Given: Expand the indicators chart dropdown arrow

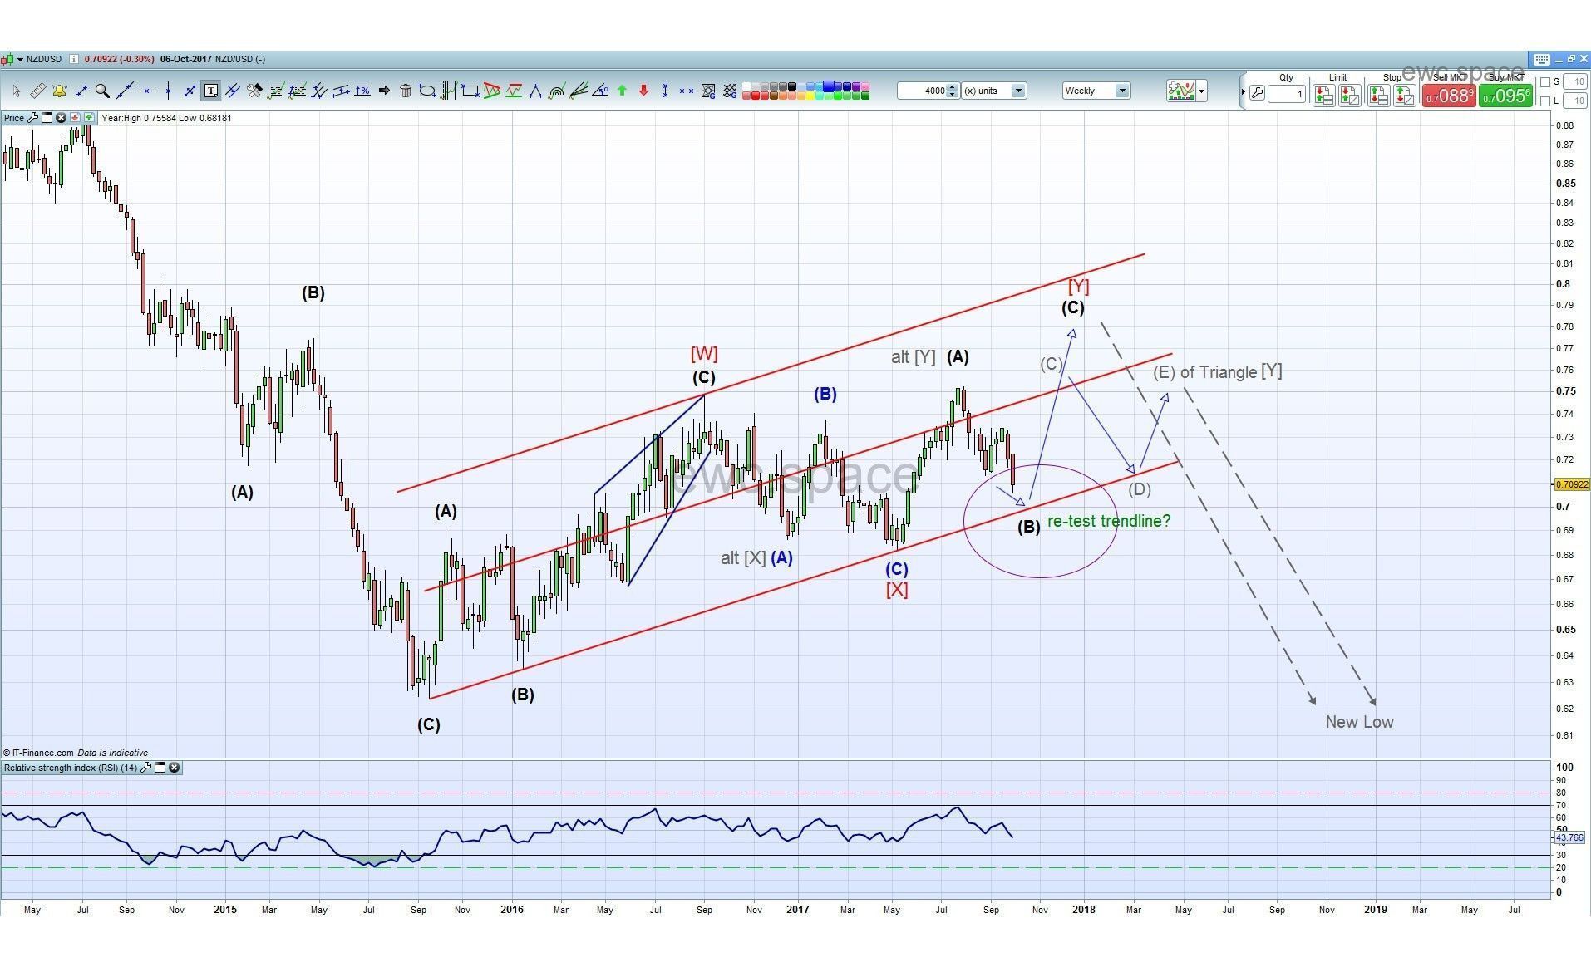Looking at the screenshot, I should (x=1202, y=91).
